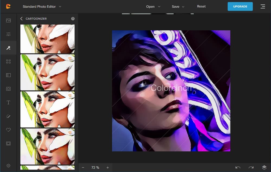The image size is (271, 172).
Task: Open the Filters adjustment sliders panel
Action: [x=8, y=34]
